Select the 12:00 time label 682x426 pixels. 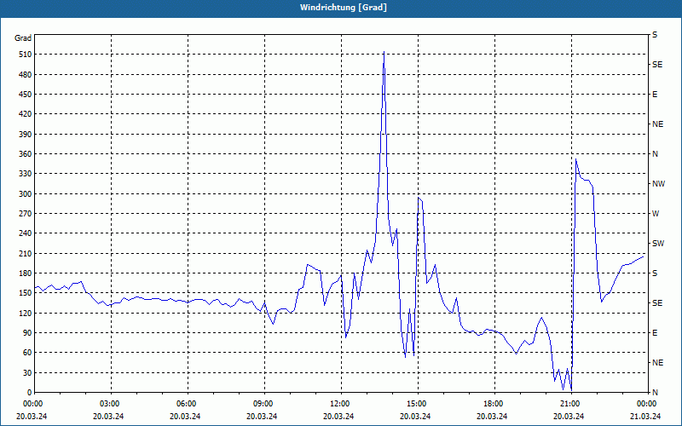341,404
